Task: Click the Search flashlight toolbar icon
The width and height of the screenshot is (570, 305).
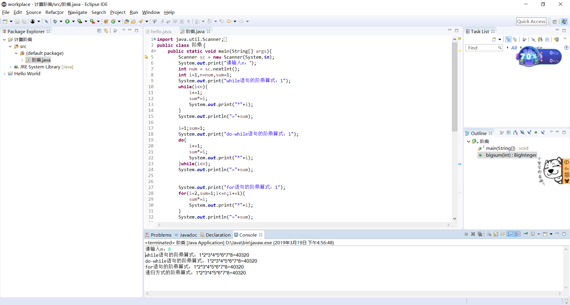Action: point(141,21)
